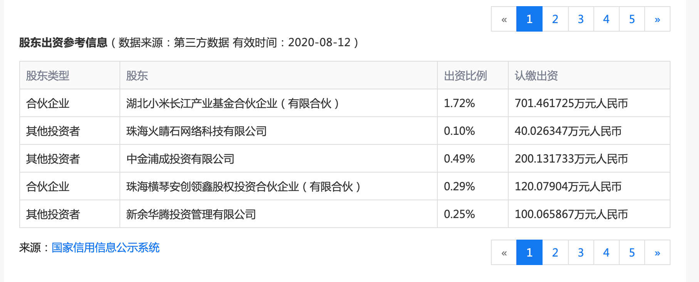Click the 股东类型 column header

(48, 76)
